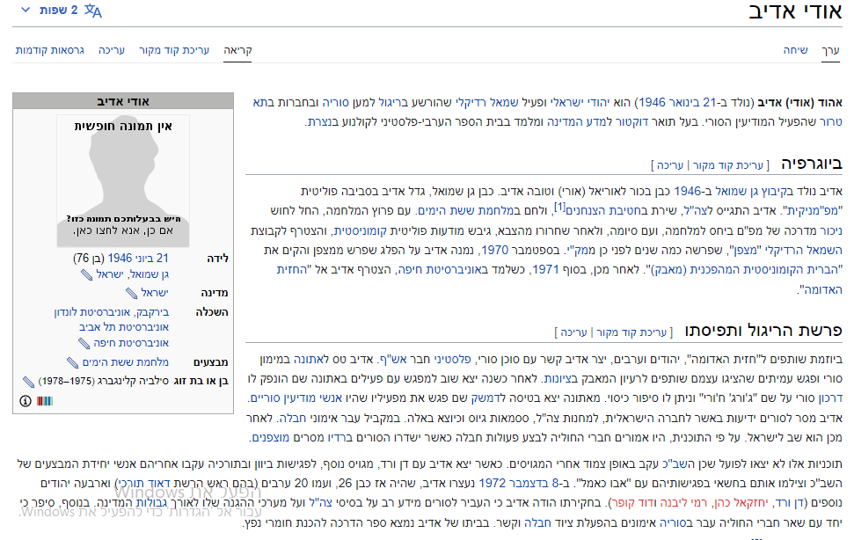The width and height of the screenshot is (854, 540).
Task: Open 'אוניברסיטת תל אביב' link in the infobox
Action: pos(124,327)
